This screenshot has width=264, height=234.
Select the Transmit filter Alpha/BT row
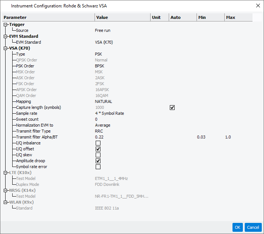[37, 137]
